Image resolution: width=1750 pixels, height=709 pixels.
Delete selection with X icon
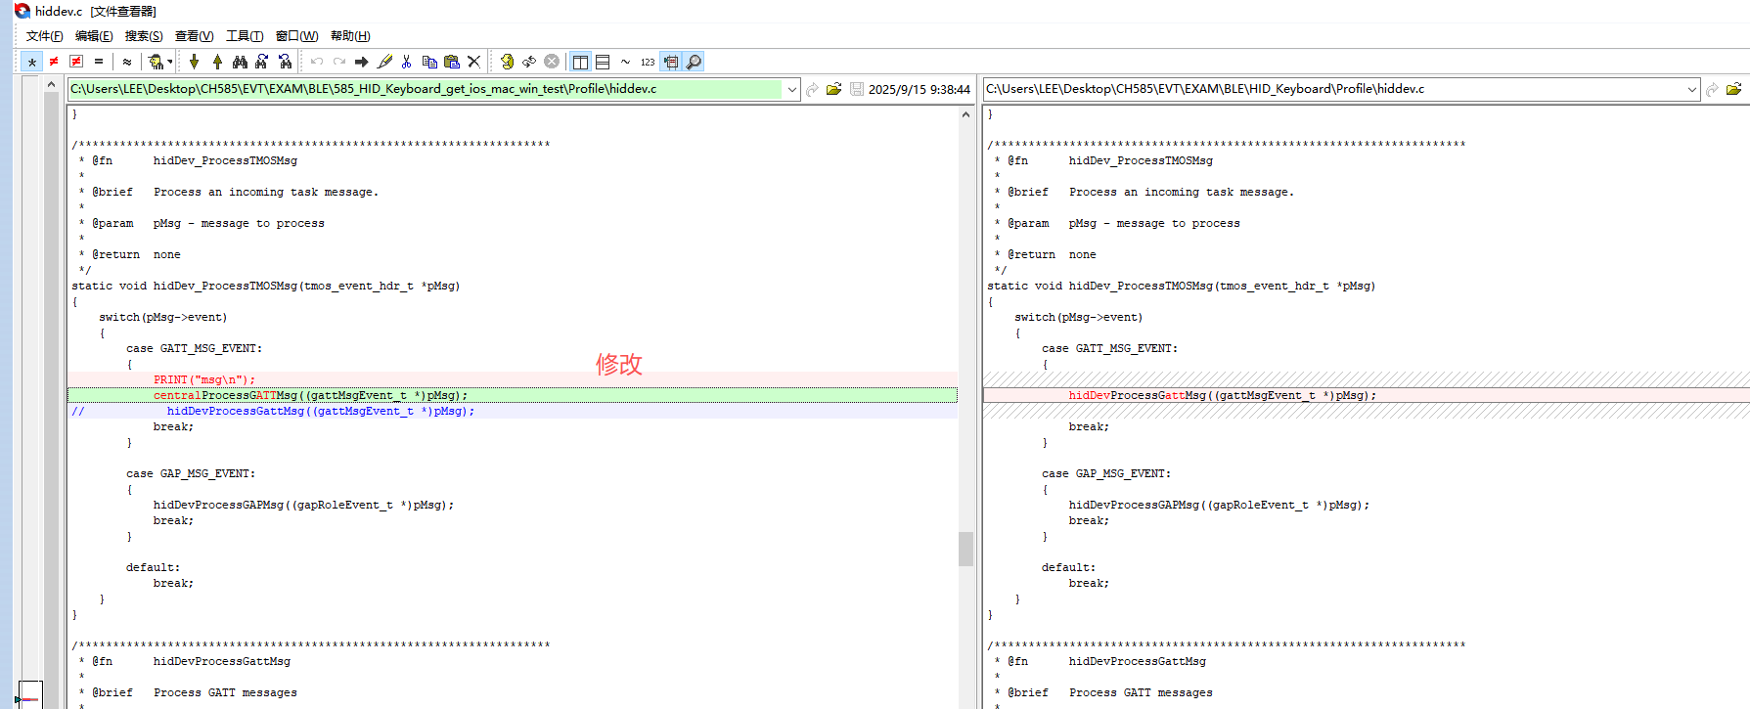tap(474, 62)
